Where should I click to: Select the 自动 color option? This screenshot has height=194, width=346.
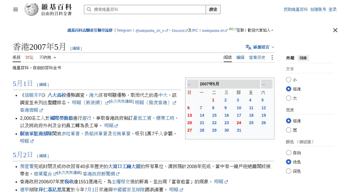tap(289, 153)
